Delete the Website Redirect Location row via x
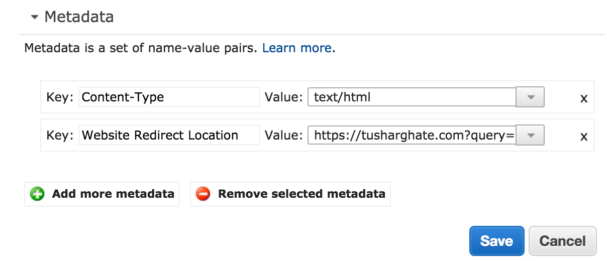This screenshot has height=261, width=607. pos(583,137)
